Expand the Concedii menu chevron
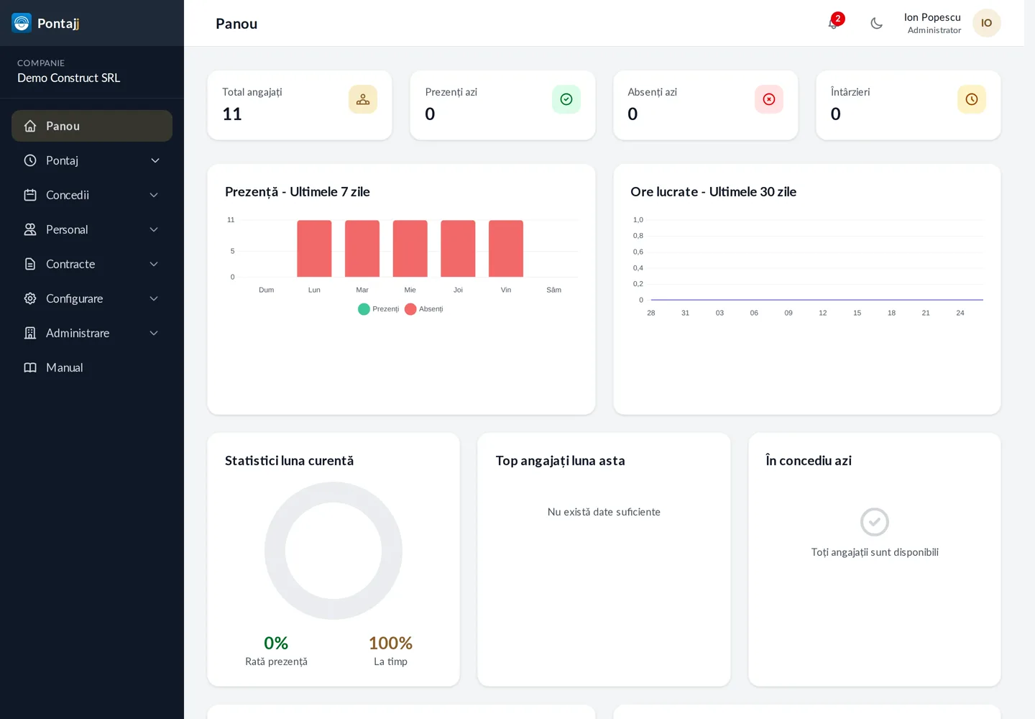 154,195
